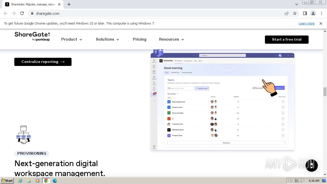Follow the Learn more link
The image size is (327, 184).
[307, 24]
